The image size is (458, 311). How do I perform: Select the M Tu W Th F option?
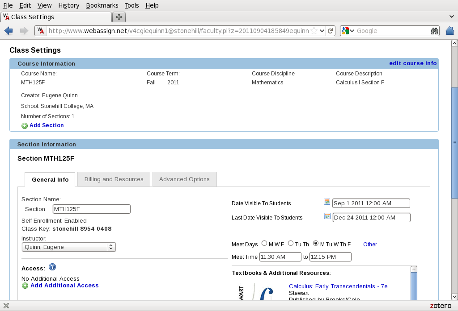pos(316,244)
